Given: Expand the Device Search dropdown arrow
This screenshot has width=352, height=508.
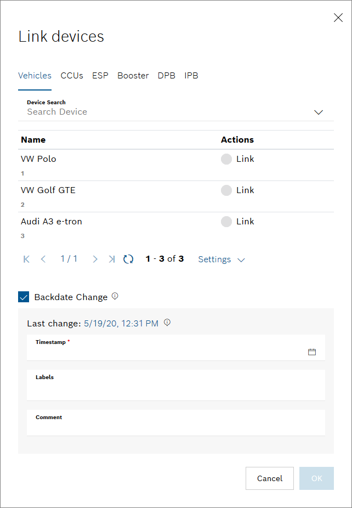Looking at the screenshot, I should tap(319, 112).
